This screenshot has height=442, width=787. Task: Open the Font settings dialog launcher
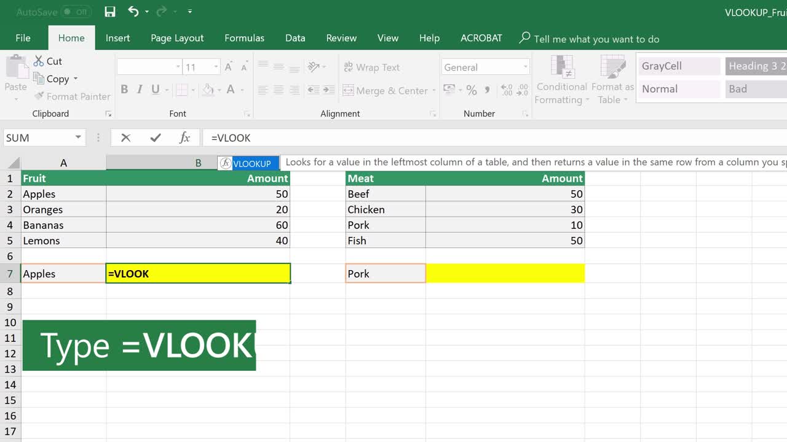[248, 114]
